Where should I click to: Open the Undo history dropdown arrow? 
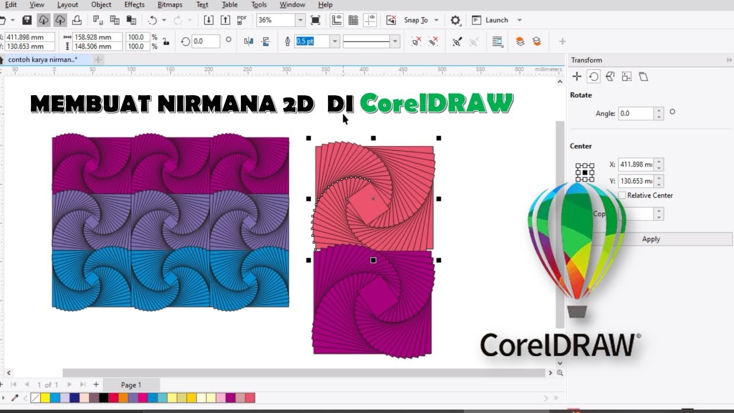(164, 20)
